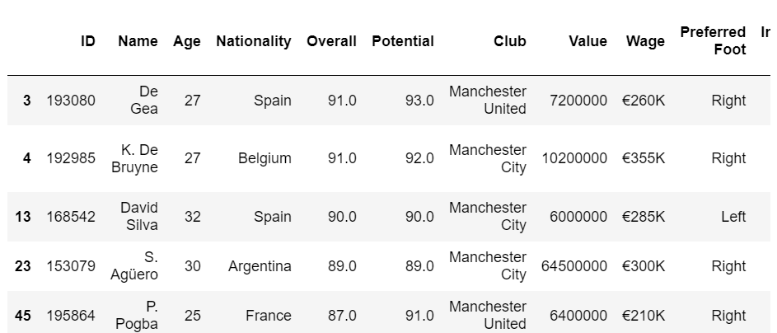The width and height of the screenshot is (777, 333).
Task: Select the De Gea name cell
Action: [x=143, y=100]
